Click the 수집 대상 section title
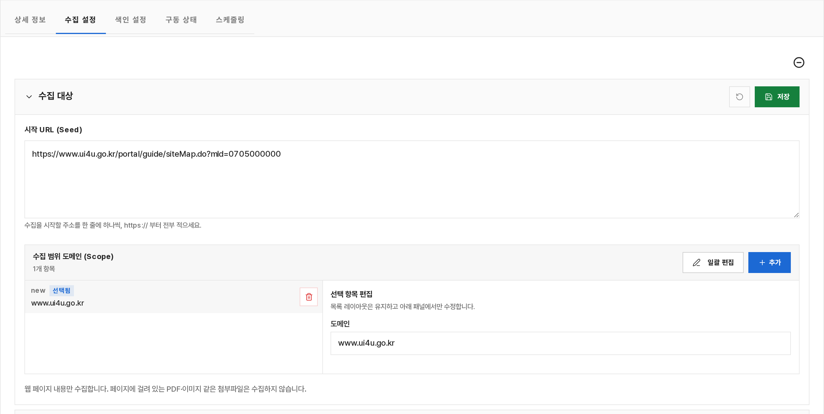The width and height of the screenshot is (824, 414). pyautogui.click(x=56, y=96)
